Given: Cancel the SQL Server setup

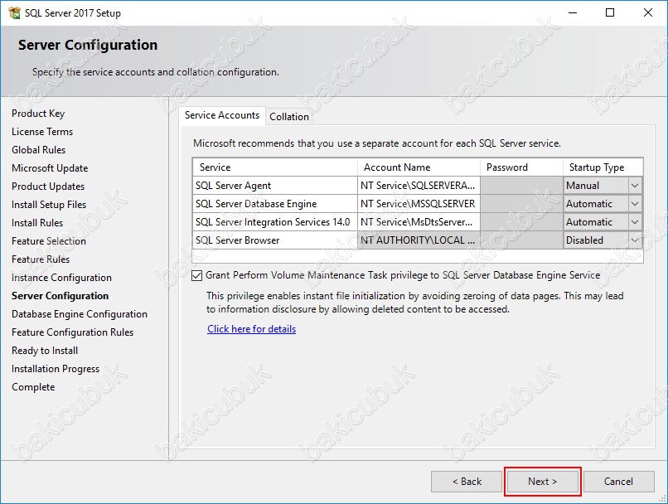Looking at the screenshot, I should (618, 482).
